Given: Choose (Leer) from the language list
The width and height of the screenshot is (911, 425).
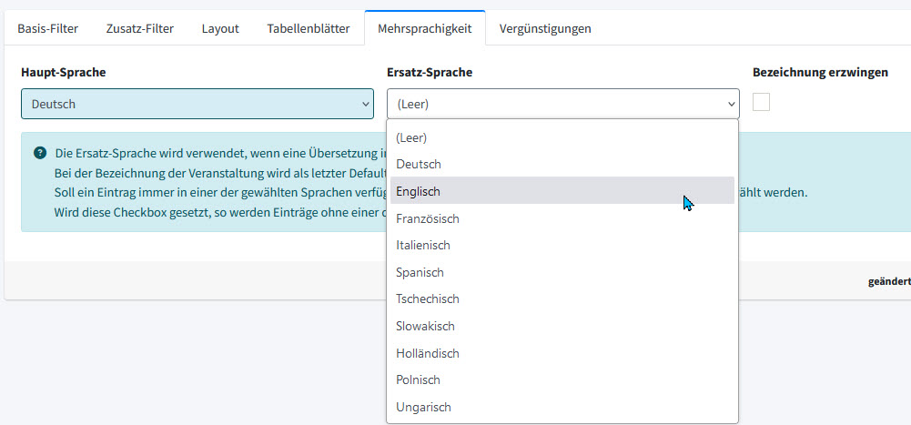Looking at the screenshot, I should pos(562,137).
